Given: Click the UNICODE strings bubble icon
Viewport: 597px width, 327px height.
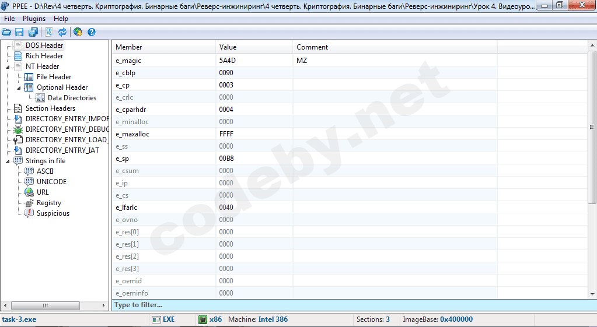Looking at the screenshot, I should click(29, 182).
